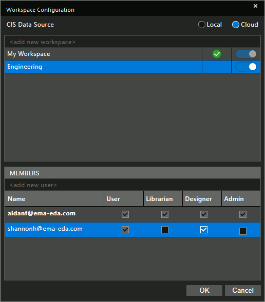This screenshot has width=265, height=302.
Task: Click the green checkmark for My Workspace
Action: click(217, 54)
